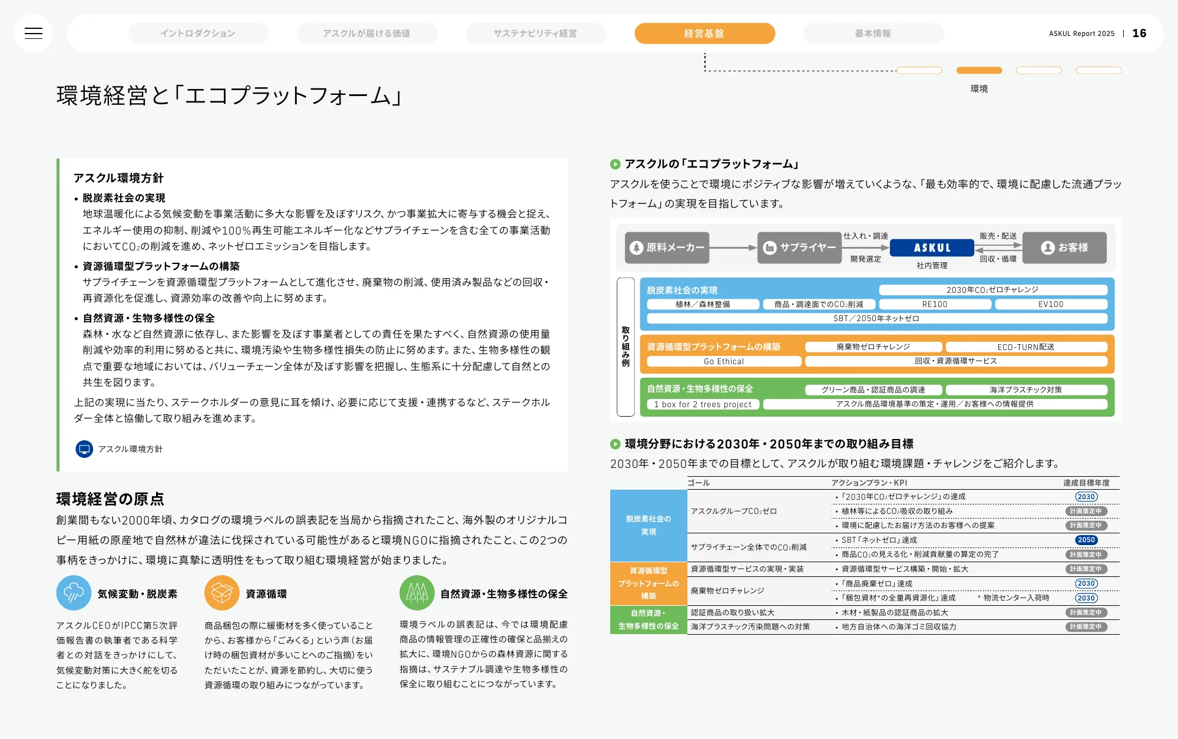
Task: Click the 達成目標年度 column header
Action: click(x=1086, y=483)
